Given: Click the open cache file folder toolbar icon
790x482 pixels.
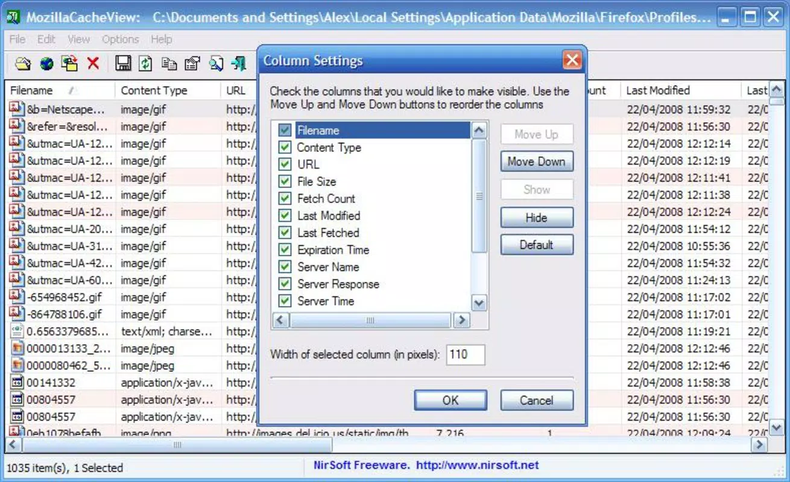Looking at the screenshot, I should (23, 63).
